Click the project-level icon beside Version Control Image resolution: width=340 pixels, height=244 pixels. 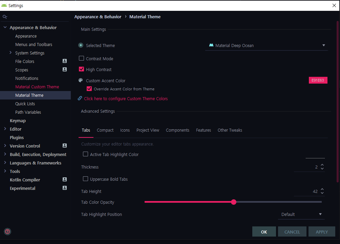click(65, 146)
